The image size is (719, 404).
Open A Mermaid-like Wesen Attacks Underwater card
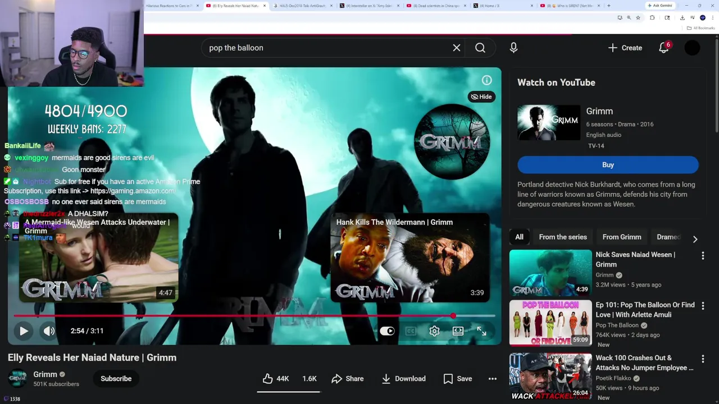tap(99, 258)
